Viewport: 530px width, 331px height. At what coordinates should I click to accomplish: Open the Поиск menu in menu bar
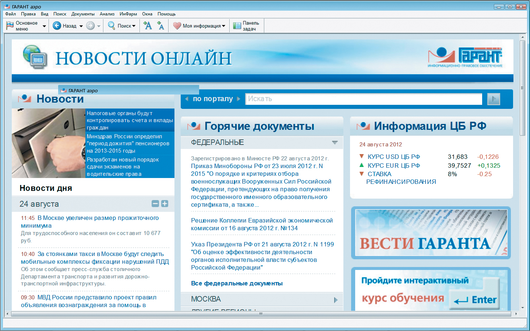(60, 14)
